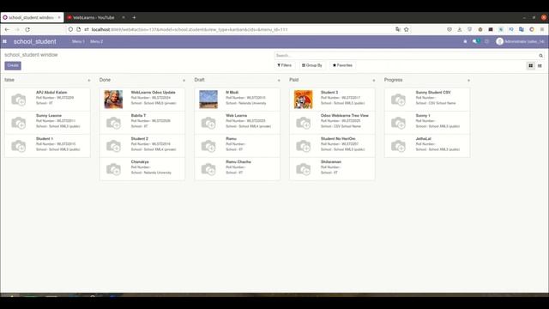Open the Odoo Weblearns Tree View card
The width and height of the screenshot is (549, 309).
click(332, 123)
